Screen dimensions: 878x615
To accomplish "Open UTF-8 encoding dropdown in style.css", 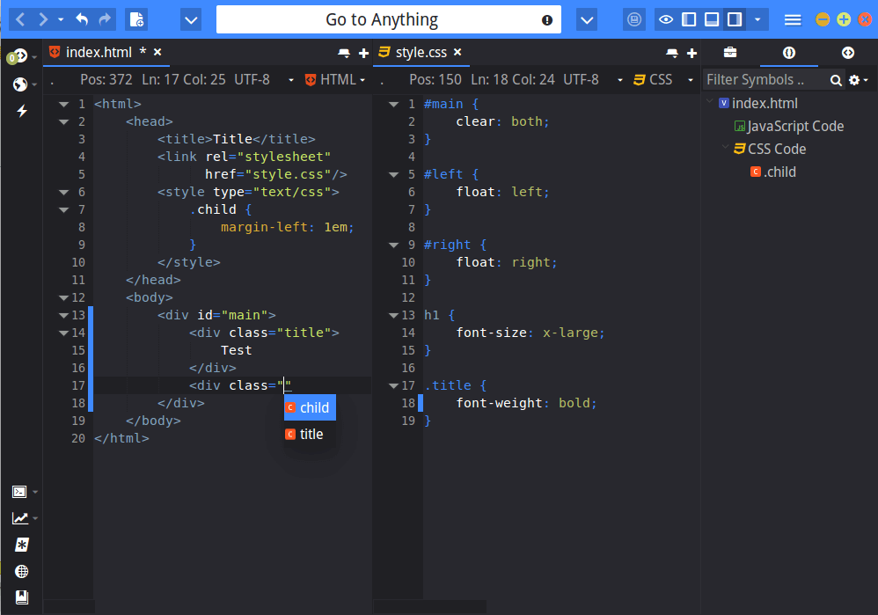I will click(x=593, y=79).
